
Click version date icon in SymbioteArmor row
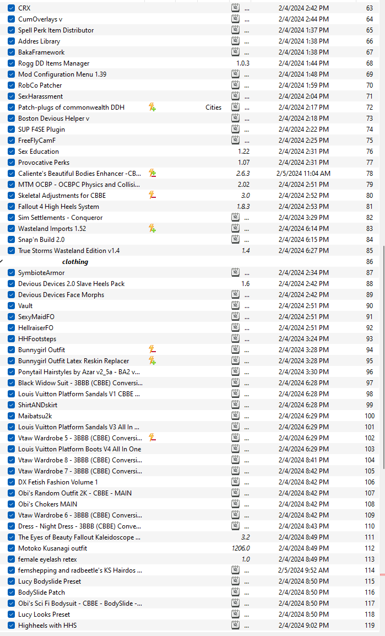click(x=235, y=272)
